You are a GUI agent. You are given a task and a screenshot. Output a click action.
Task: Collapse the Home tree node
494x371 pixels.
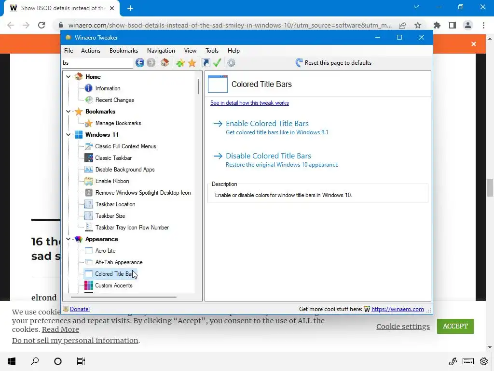coord(68,77)
